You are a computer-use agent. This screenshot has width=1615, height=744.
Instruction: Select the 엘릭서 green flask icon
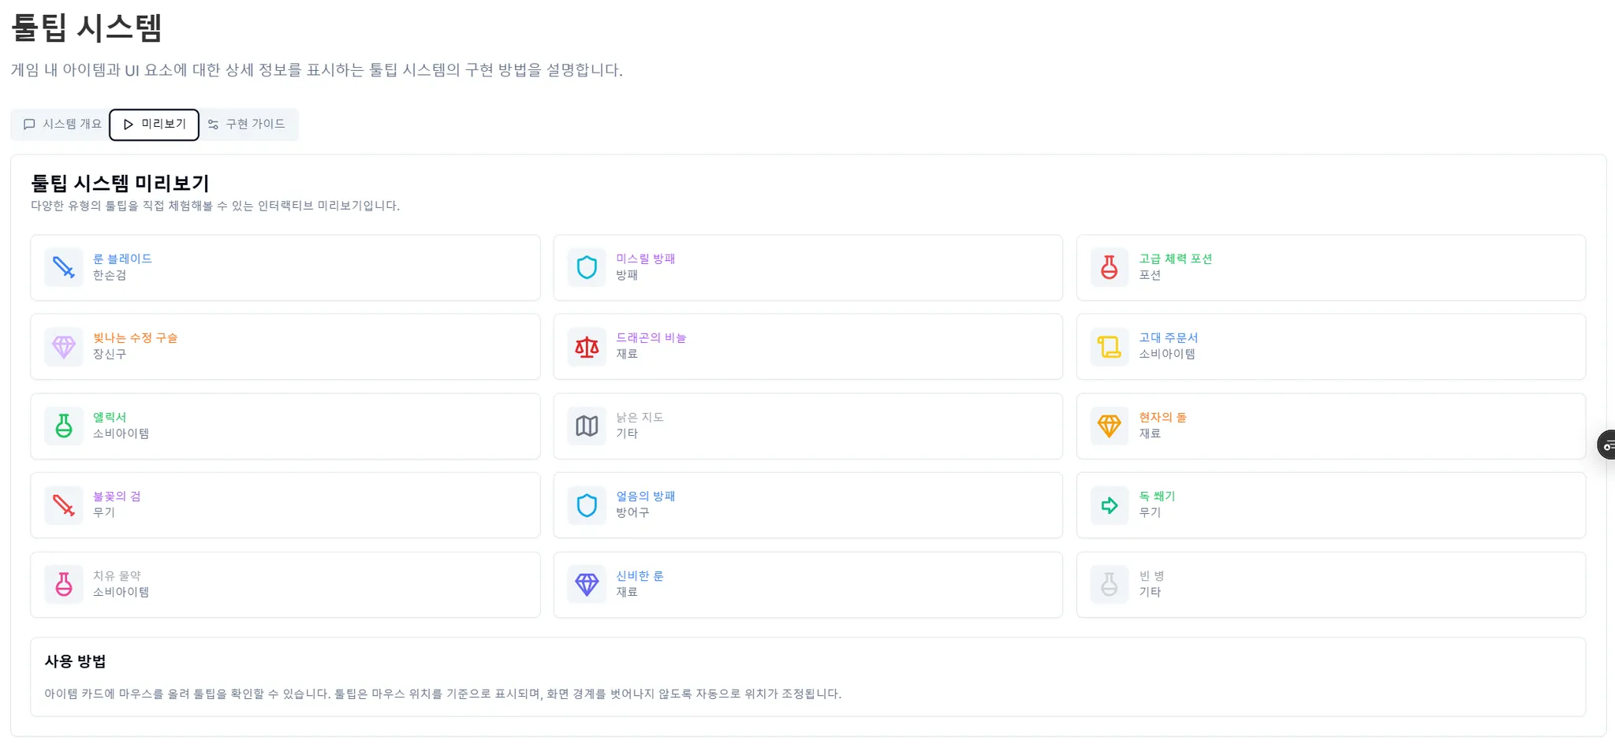[64, 426]
